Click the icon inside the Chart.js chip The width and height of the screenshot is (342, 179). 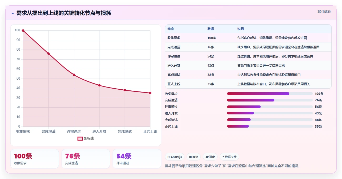pos(169,157)
